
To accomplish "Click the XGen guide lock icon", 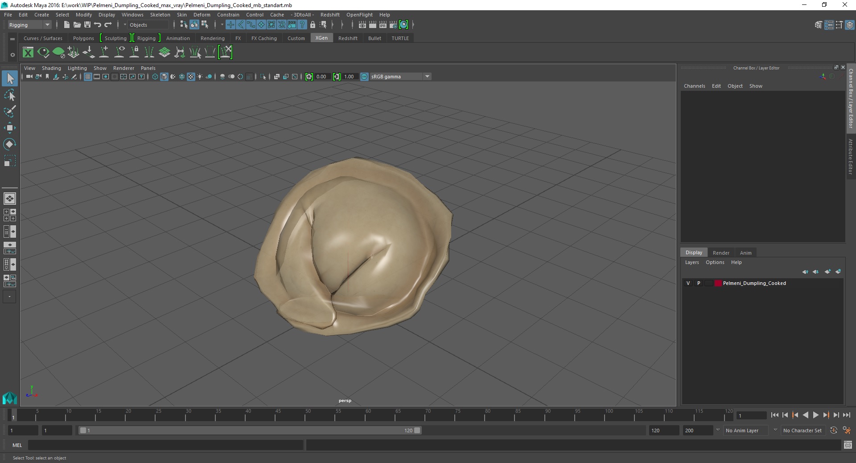I will click(134, 53).
